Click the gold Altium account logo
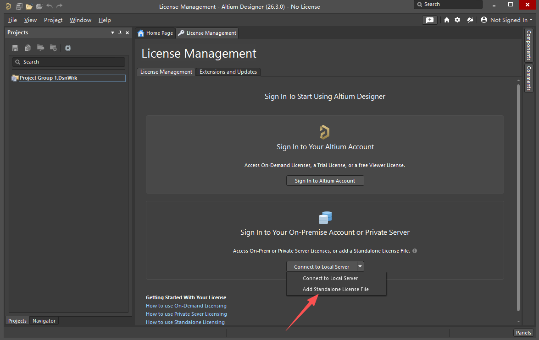Viewport: 539px width, 340px height. coord(324,132)
